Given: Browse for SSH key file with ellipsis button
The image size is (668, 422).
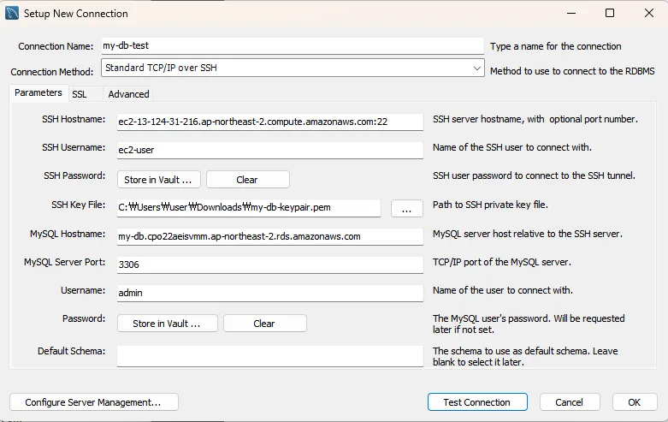Looking at the screenshot, I should [x=406, y=208].
